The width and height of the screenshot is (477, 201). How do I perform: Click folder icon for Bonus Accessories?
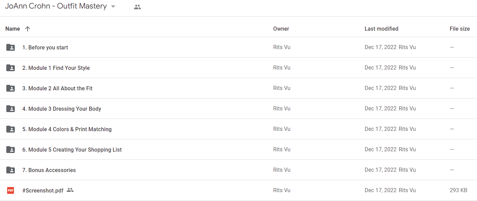(11, 170)
